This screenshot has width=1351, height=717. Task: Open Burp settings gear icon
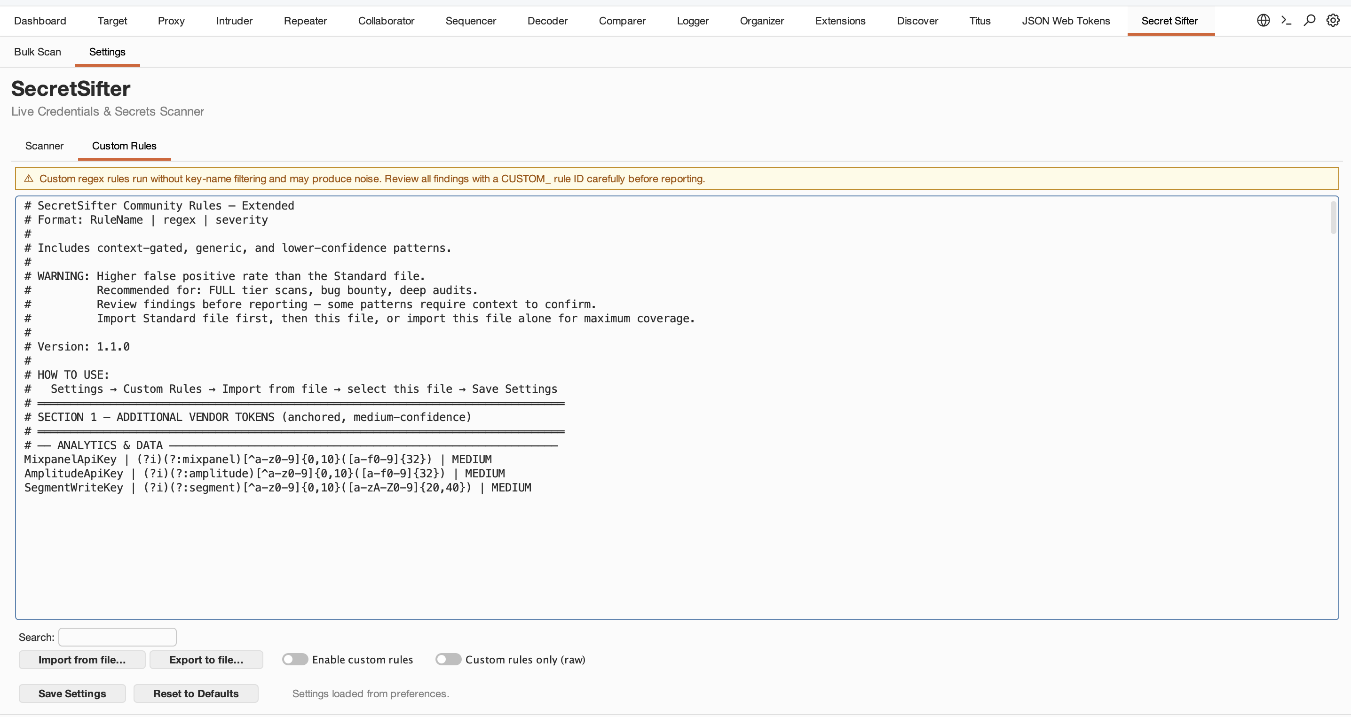(1333, 21)
